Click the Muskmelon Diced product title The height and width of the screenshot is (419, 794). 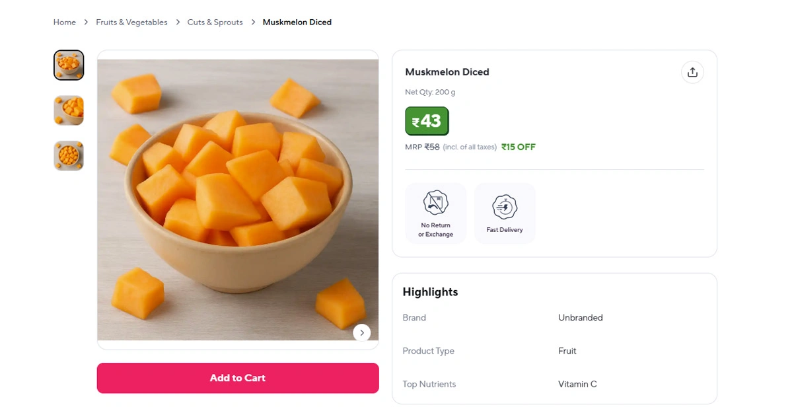(x=447, y=72)
